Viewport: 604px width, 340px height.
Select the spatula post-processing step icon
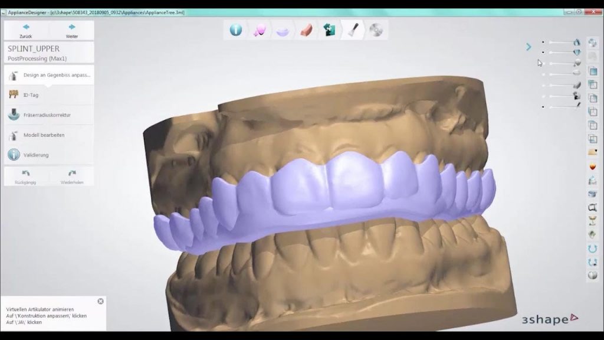point(352,30)
